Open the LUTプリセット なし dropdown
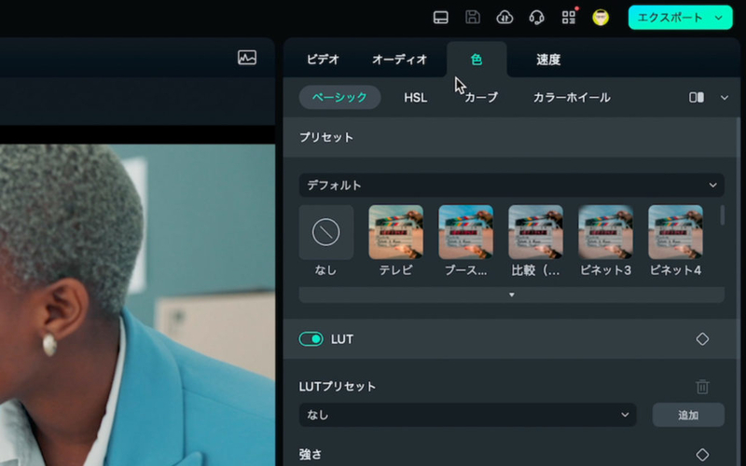The image size is (746, 466). click(x=468, y=415)
